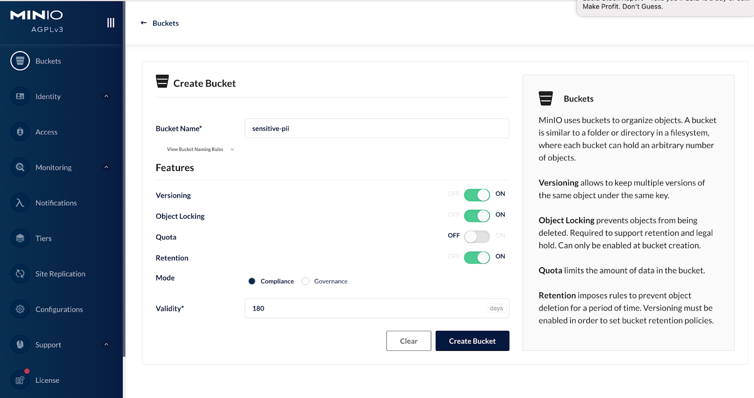Click the Tiers layers icon
This screenshot has height=398, width=754.
pos(20,238)
